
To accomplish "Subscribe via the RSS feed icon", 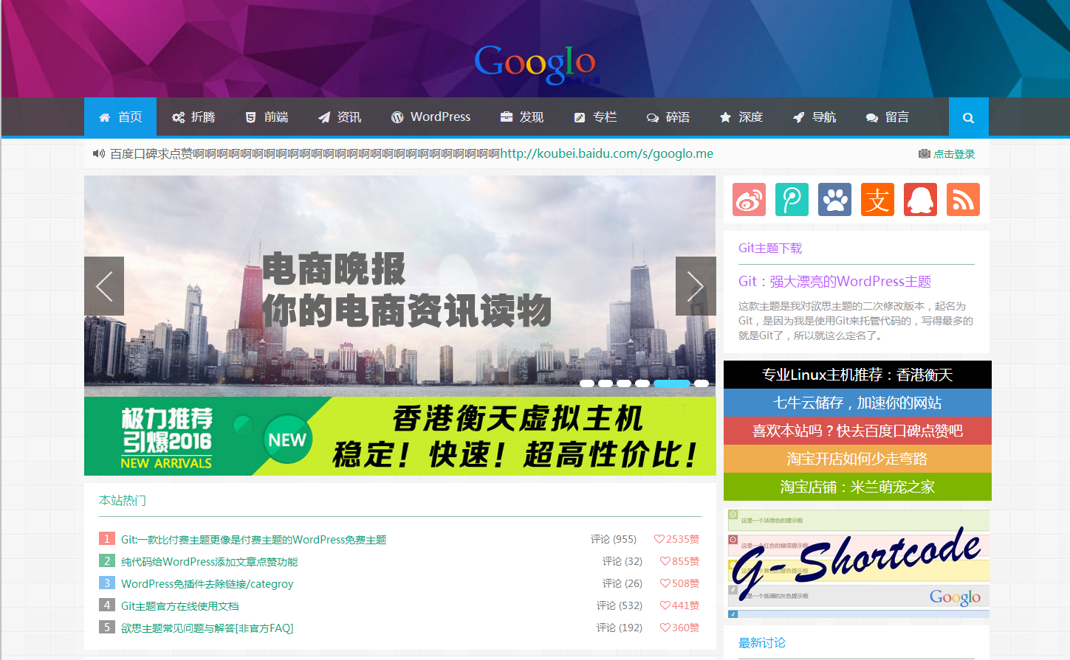I will pyautogui.click(x=963, y=199).
